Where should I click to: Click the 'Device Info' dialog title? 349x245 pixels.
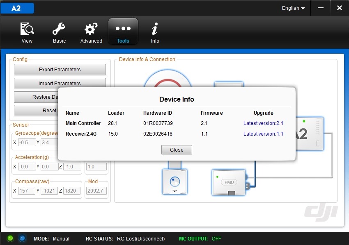(177, 99)
